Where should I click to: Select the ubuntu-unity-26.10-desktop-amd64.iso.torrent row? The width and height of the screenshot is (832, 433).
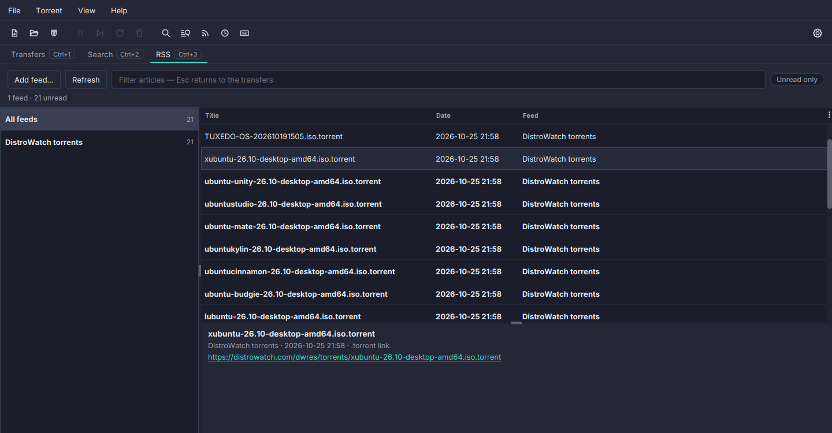[x=514, y=181]
